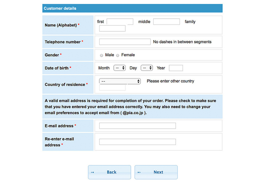The image size is (262, 184).
Task: Click the Re-enter e-mail address field
Action: [137, 142]
